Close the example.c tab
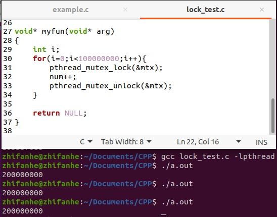 125,10
